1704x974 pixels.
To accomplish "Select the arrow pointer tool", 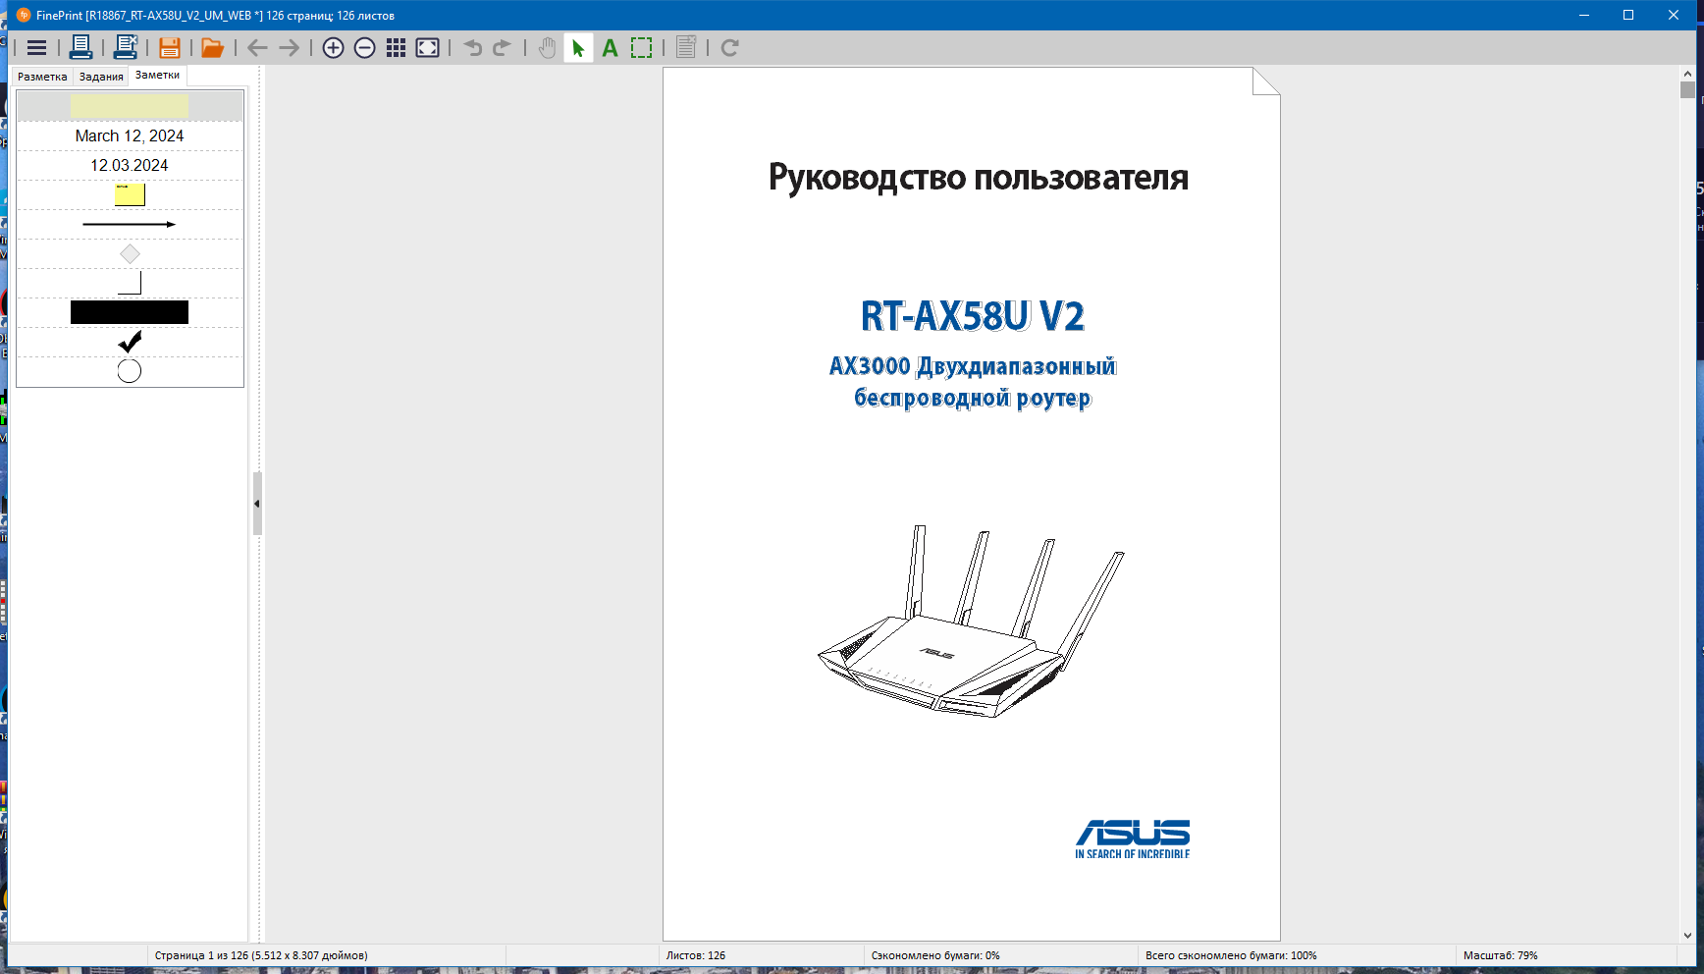I will point(578,48).
